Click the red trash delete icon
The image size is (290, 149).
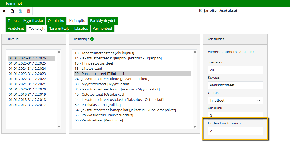pyautogui.click(x=28, y=11)
